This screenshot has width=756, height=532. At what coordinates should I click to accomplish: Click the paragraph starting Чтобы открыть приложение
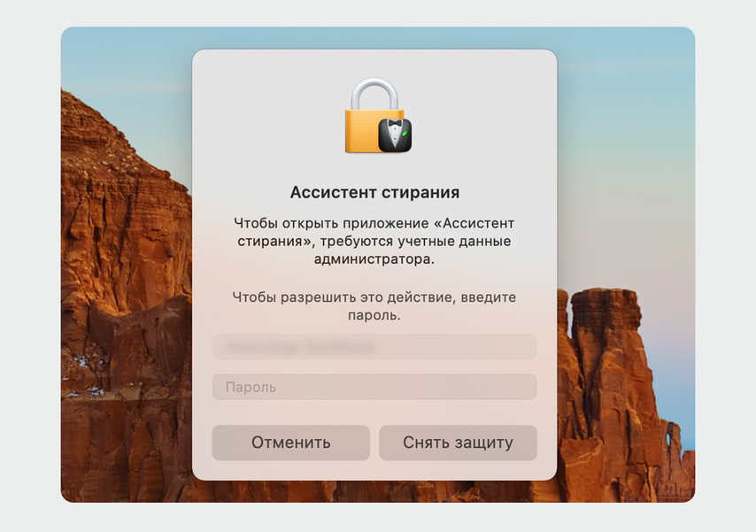[374, 241]
